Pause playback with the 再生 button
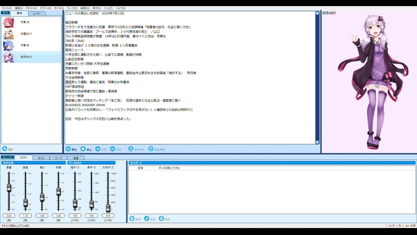The image size is (417, 235). (x=71, y=149)
